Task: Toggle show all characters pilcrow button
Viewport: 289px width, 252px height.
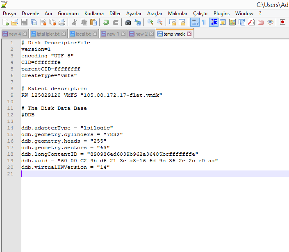Action: pos(204,22)
